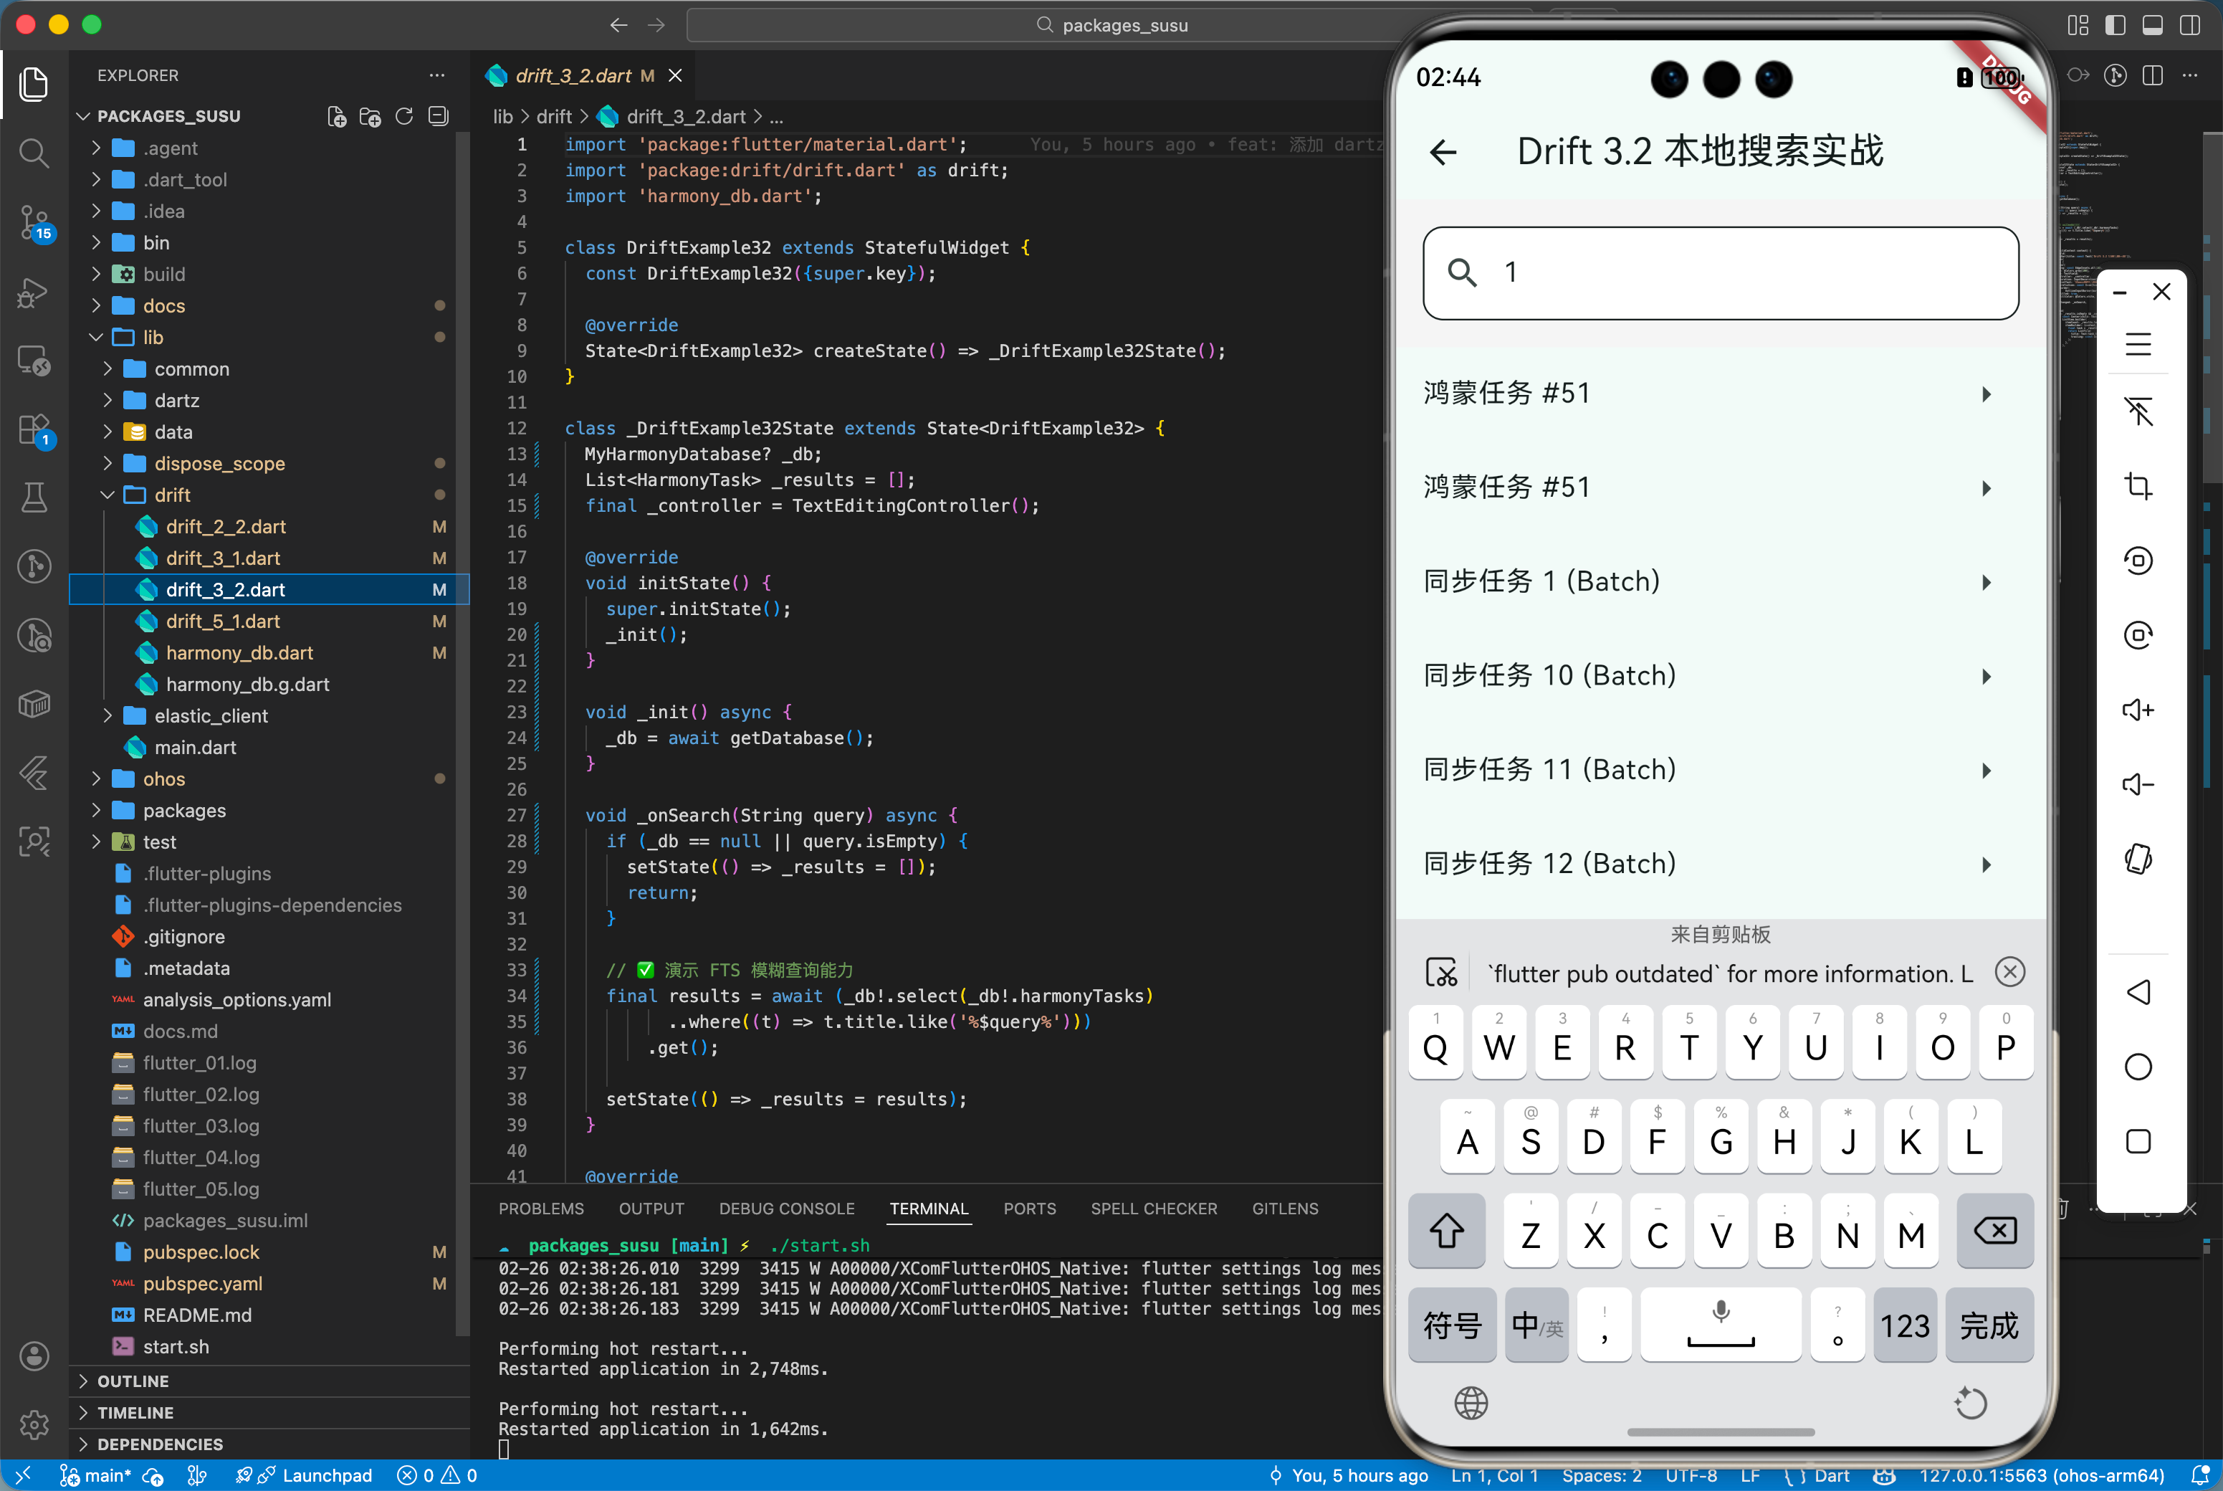
Task: Switch to the PROBLEMS panel tab
Action: point(541,1209)
